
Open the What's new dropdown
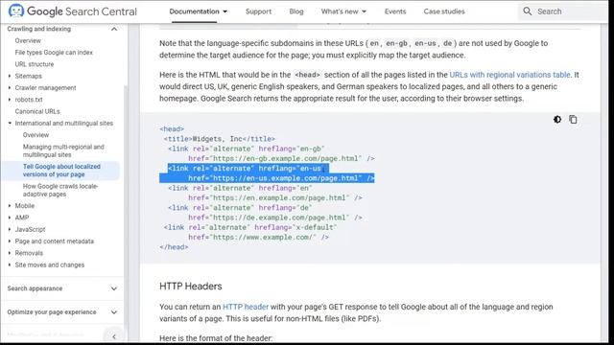point(343,11)
